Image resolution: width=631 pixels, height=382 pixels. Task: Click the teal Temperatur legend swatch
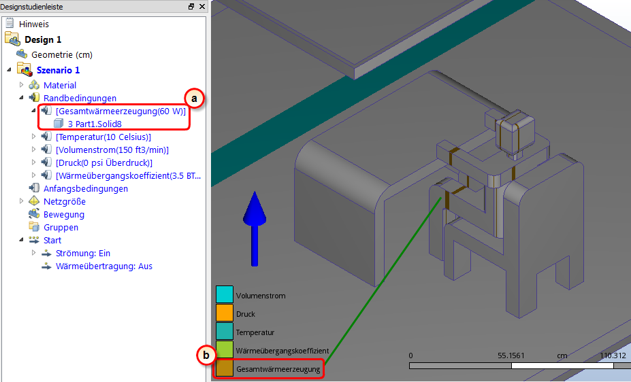pyautogui.click(x=225, y=332)
